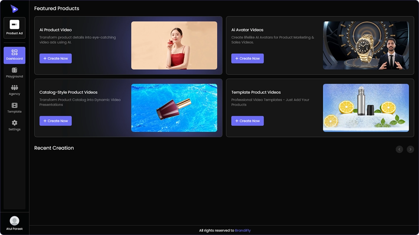Click the woman with perfume thumbnail

coord(174,45)
